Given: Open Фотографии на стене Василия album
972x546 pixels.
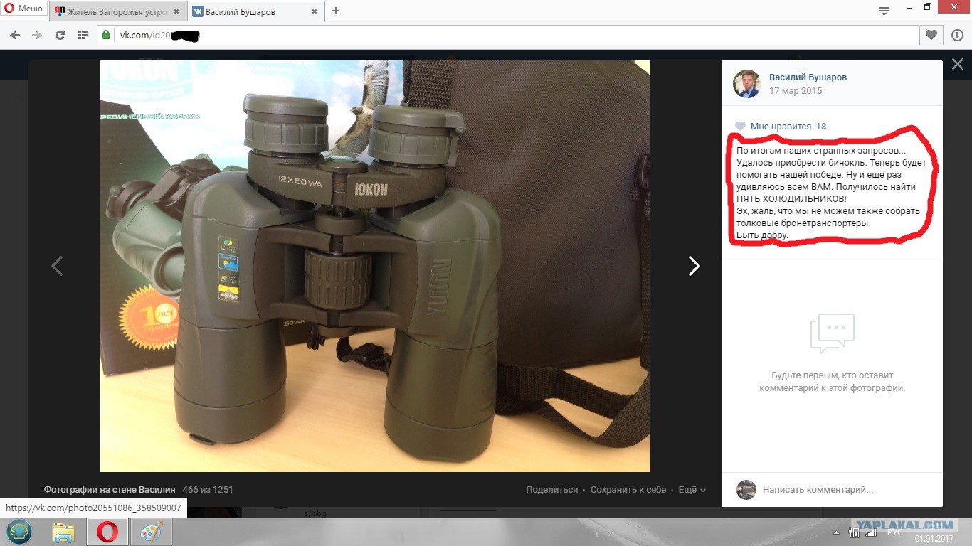Looking at the screenshot, I should coord(110,490).
